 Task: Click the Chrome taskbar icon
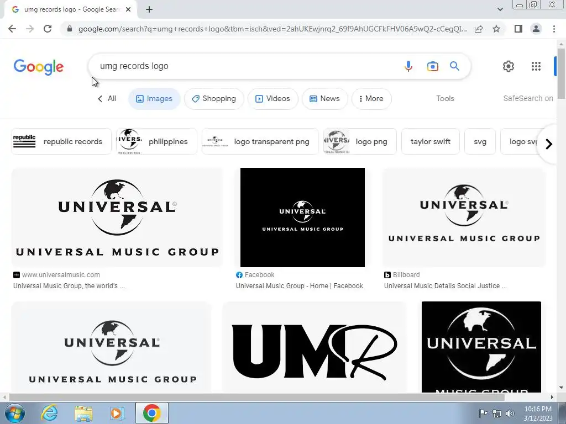[151, 413]
